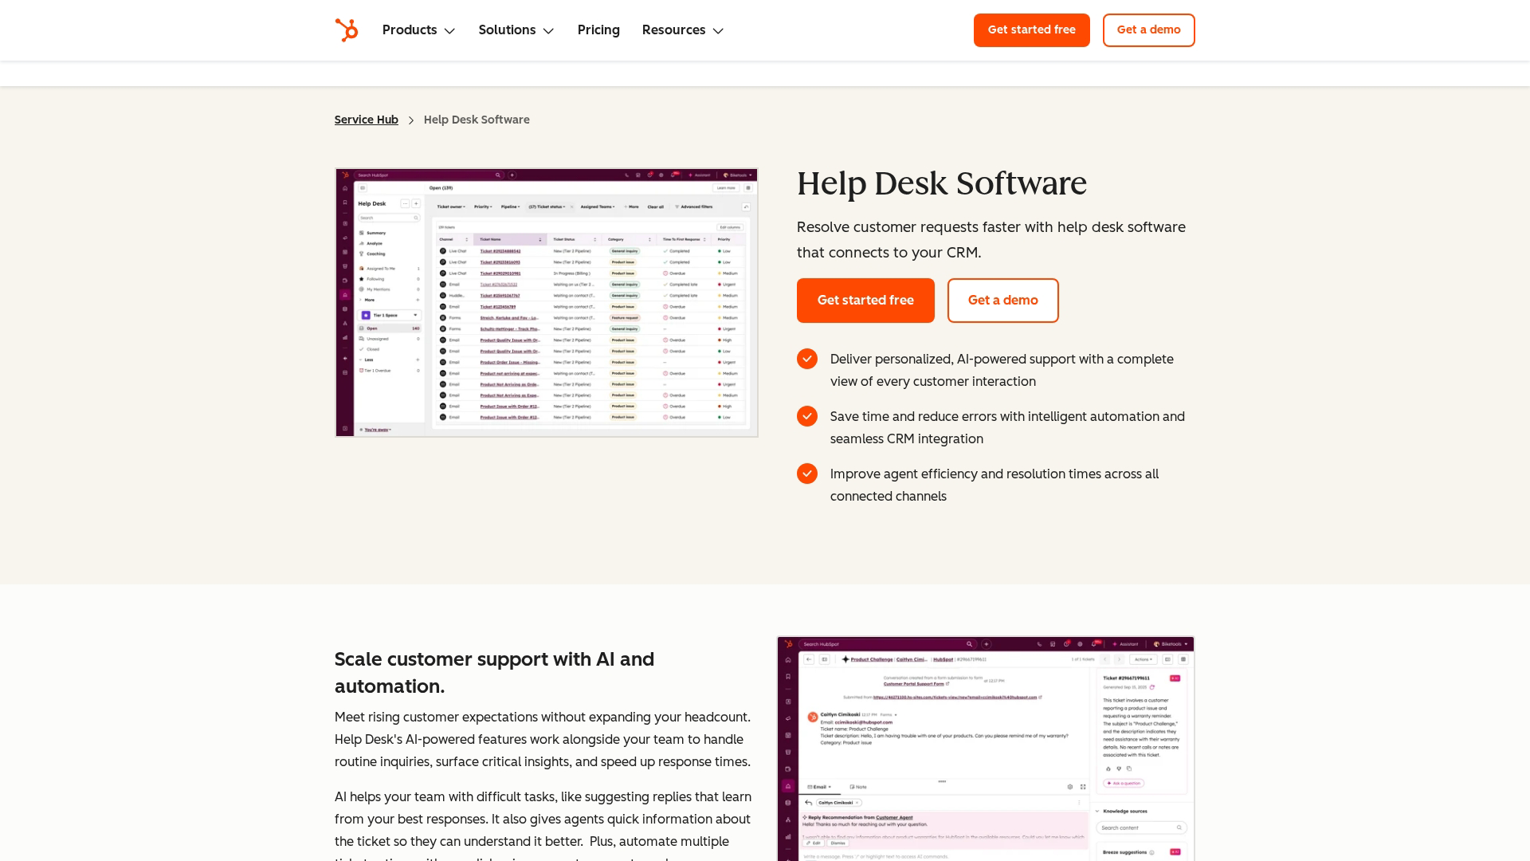Open the Ticket owner filter dropdown
Screen dimensions: 1530x861
tap(451, 206)
